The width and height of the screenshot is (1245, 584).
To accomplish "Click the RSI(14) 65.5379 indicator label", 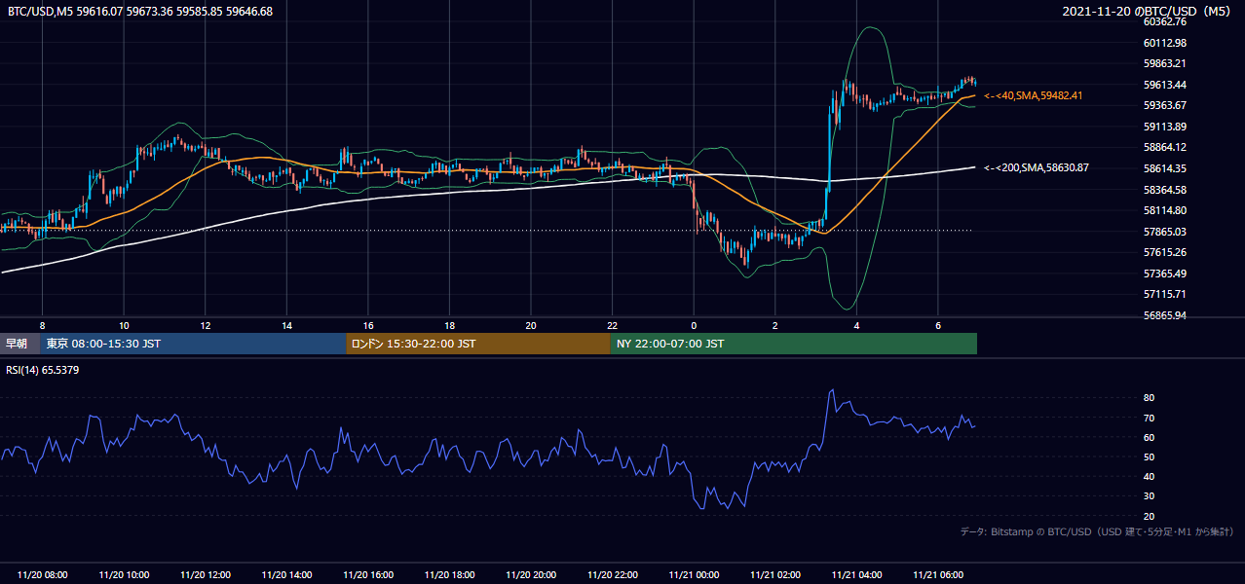I will pyautogui.click(x=43, y=370).
